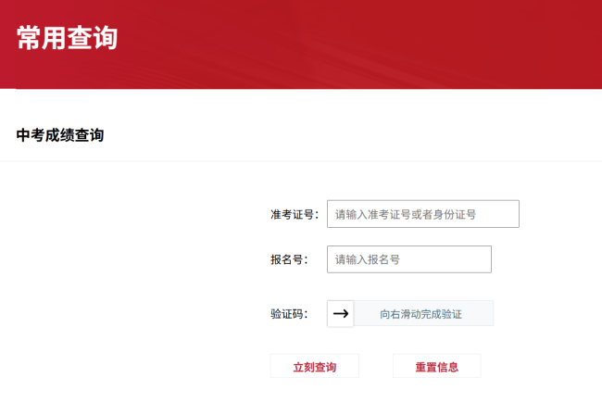Click the 验证码 label
This screenshot has width=602, height=403.
pos(288,314)
